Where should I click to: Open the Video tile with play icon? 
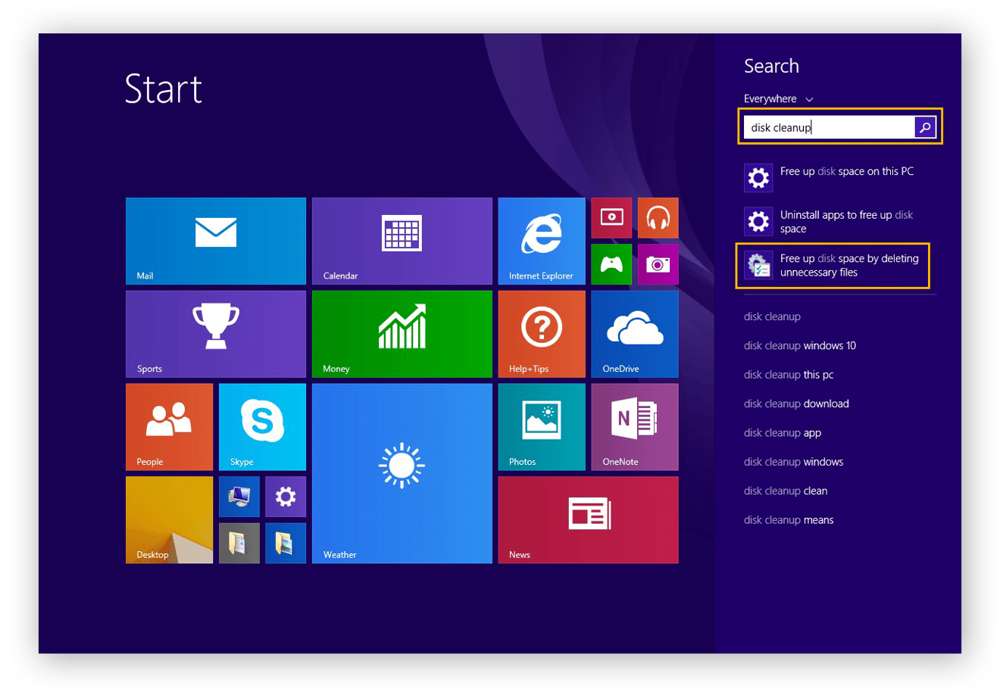(x=611, y=218)
